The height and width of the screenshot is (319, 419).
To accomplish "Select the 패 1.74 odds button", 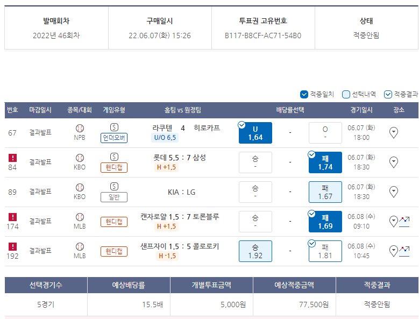I will pyautogui.click(x=325, y=162).
